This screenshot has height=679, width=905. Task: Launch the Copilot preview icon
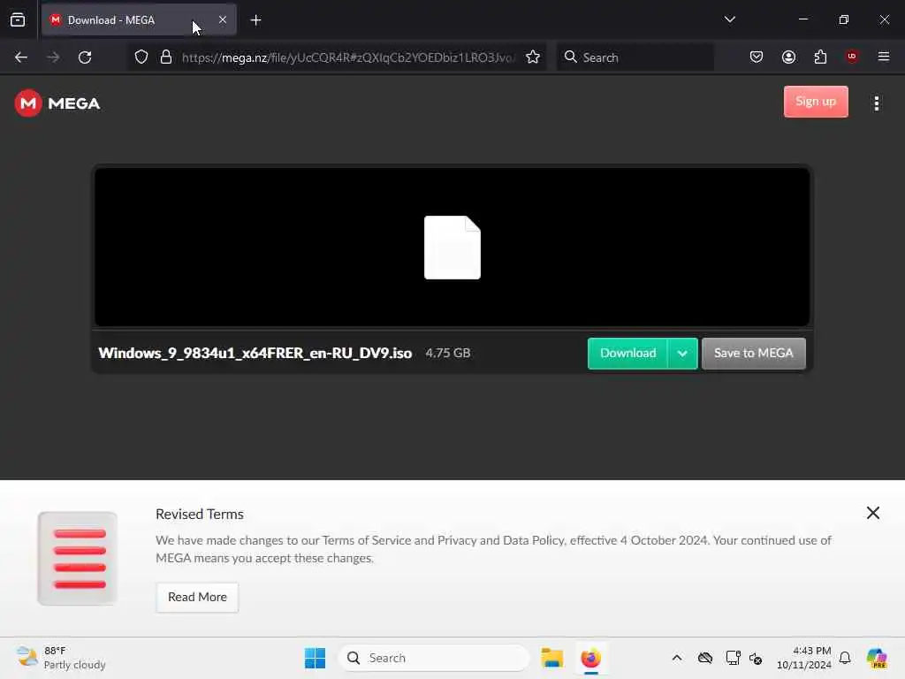876,658
